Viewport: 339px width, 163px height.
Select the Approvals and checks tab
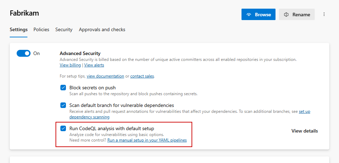[x=102, y=30]
